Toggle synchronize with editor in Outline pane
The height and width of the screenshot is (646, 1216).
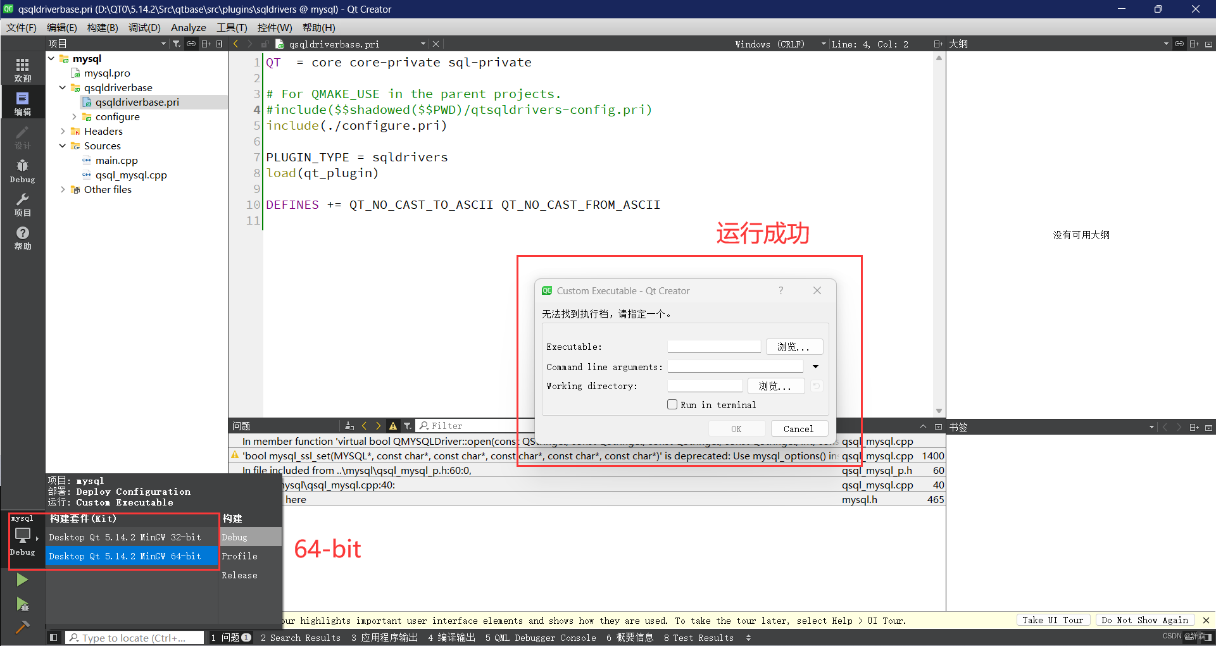tap(1179, 44)
